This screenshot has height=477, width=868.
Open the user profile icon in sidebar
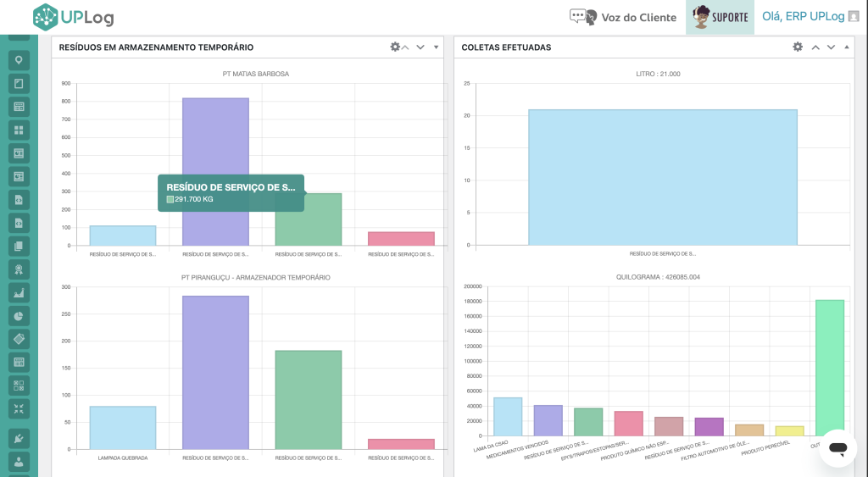(x=19, y=462)
